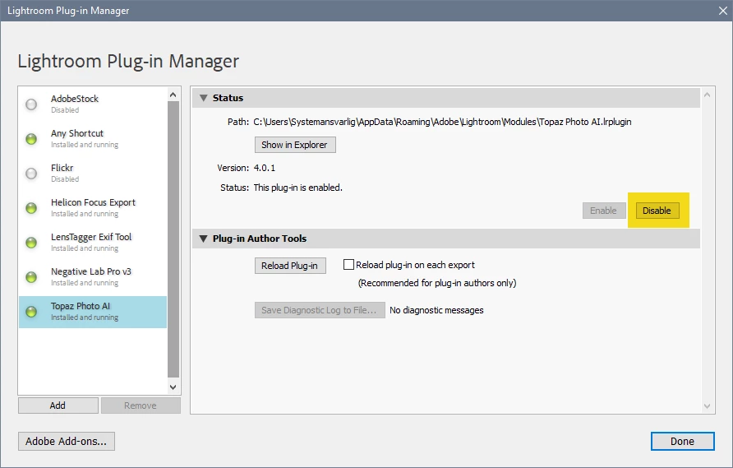Select the Flickr plug-in entry
Image resolution: width=733 pixels, height=468 pixels.
pyautogui.click(x=93, y=174)
